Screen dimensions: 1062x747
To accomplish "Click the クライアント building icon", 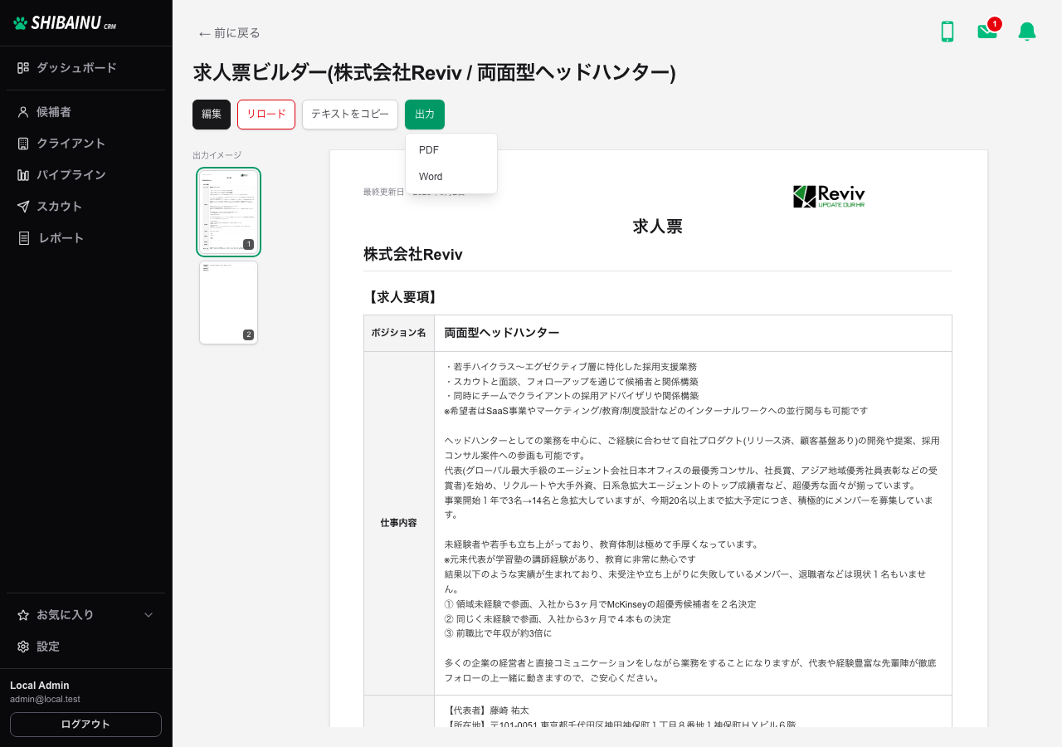I will point(23,144).
